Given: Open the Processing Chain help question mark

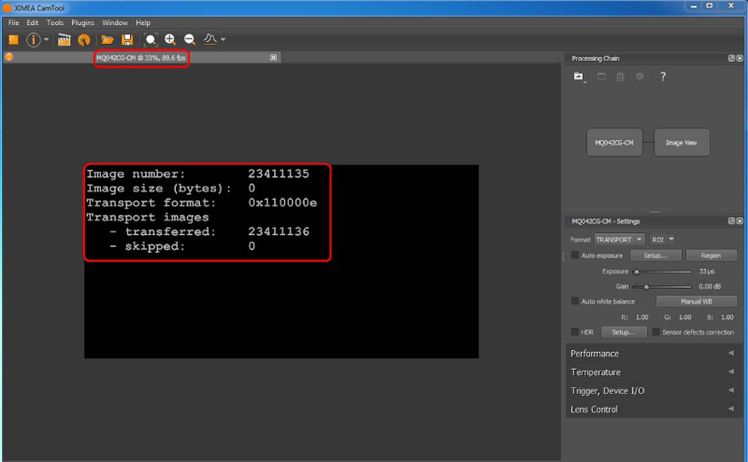Looking at the screenshot, I should (663, 77).
